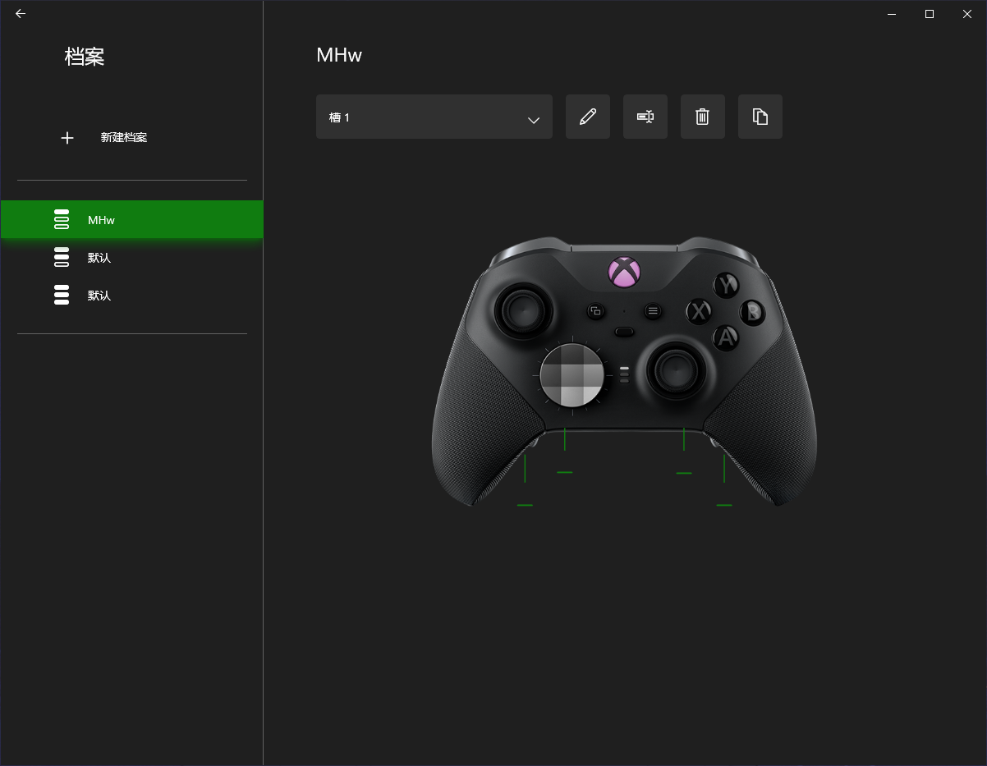Open the 槽 1 slot dropdown
Screen dimensions: 987x766
pos(434,117)
